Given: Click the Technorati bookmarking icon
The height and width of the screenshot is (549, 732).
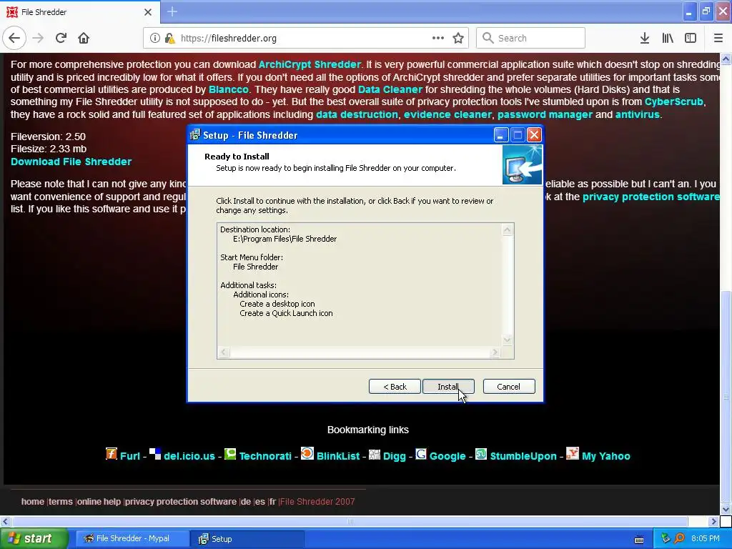Looking at the screenshot, I should coord(230,454).
